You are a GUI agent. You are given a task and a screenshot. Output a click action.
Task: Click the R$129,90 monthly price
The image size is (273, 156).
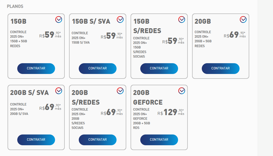coord(170,112)
